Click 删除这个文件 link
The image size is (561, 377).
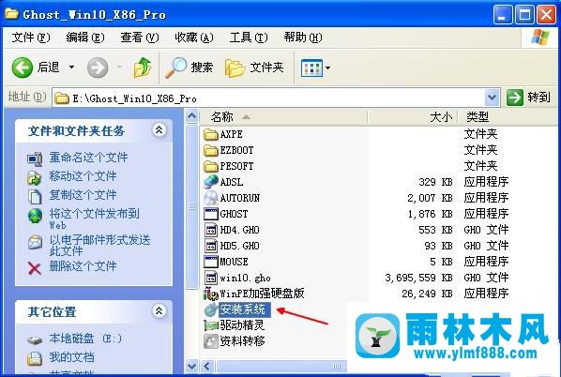[x=83, y=266]
